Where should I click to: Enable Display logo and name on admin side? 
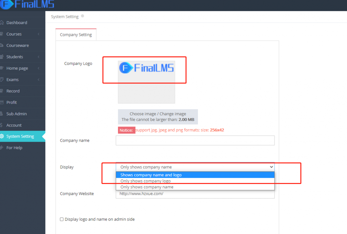(x=62, y=219)
